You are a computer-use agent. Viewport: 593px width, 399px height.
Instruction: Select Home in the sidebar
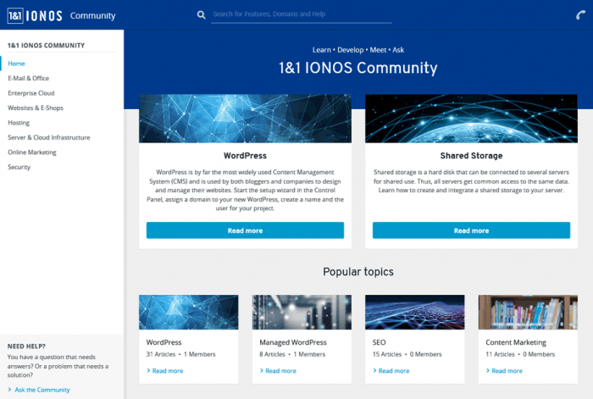(x=17, y=64)
